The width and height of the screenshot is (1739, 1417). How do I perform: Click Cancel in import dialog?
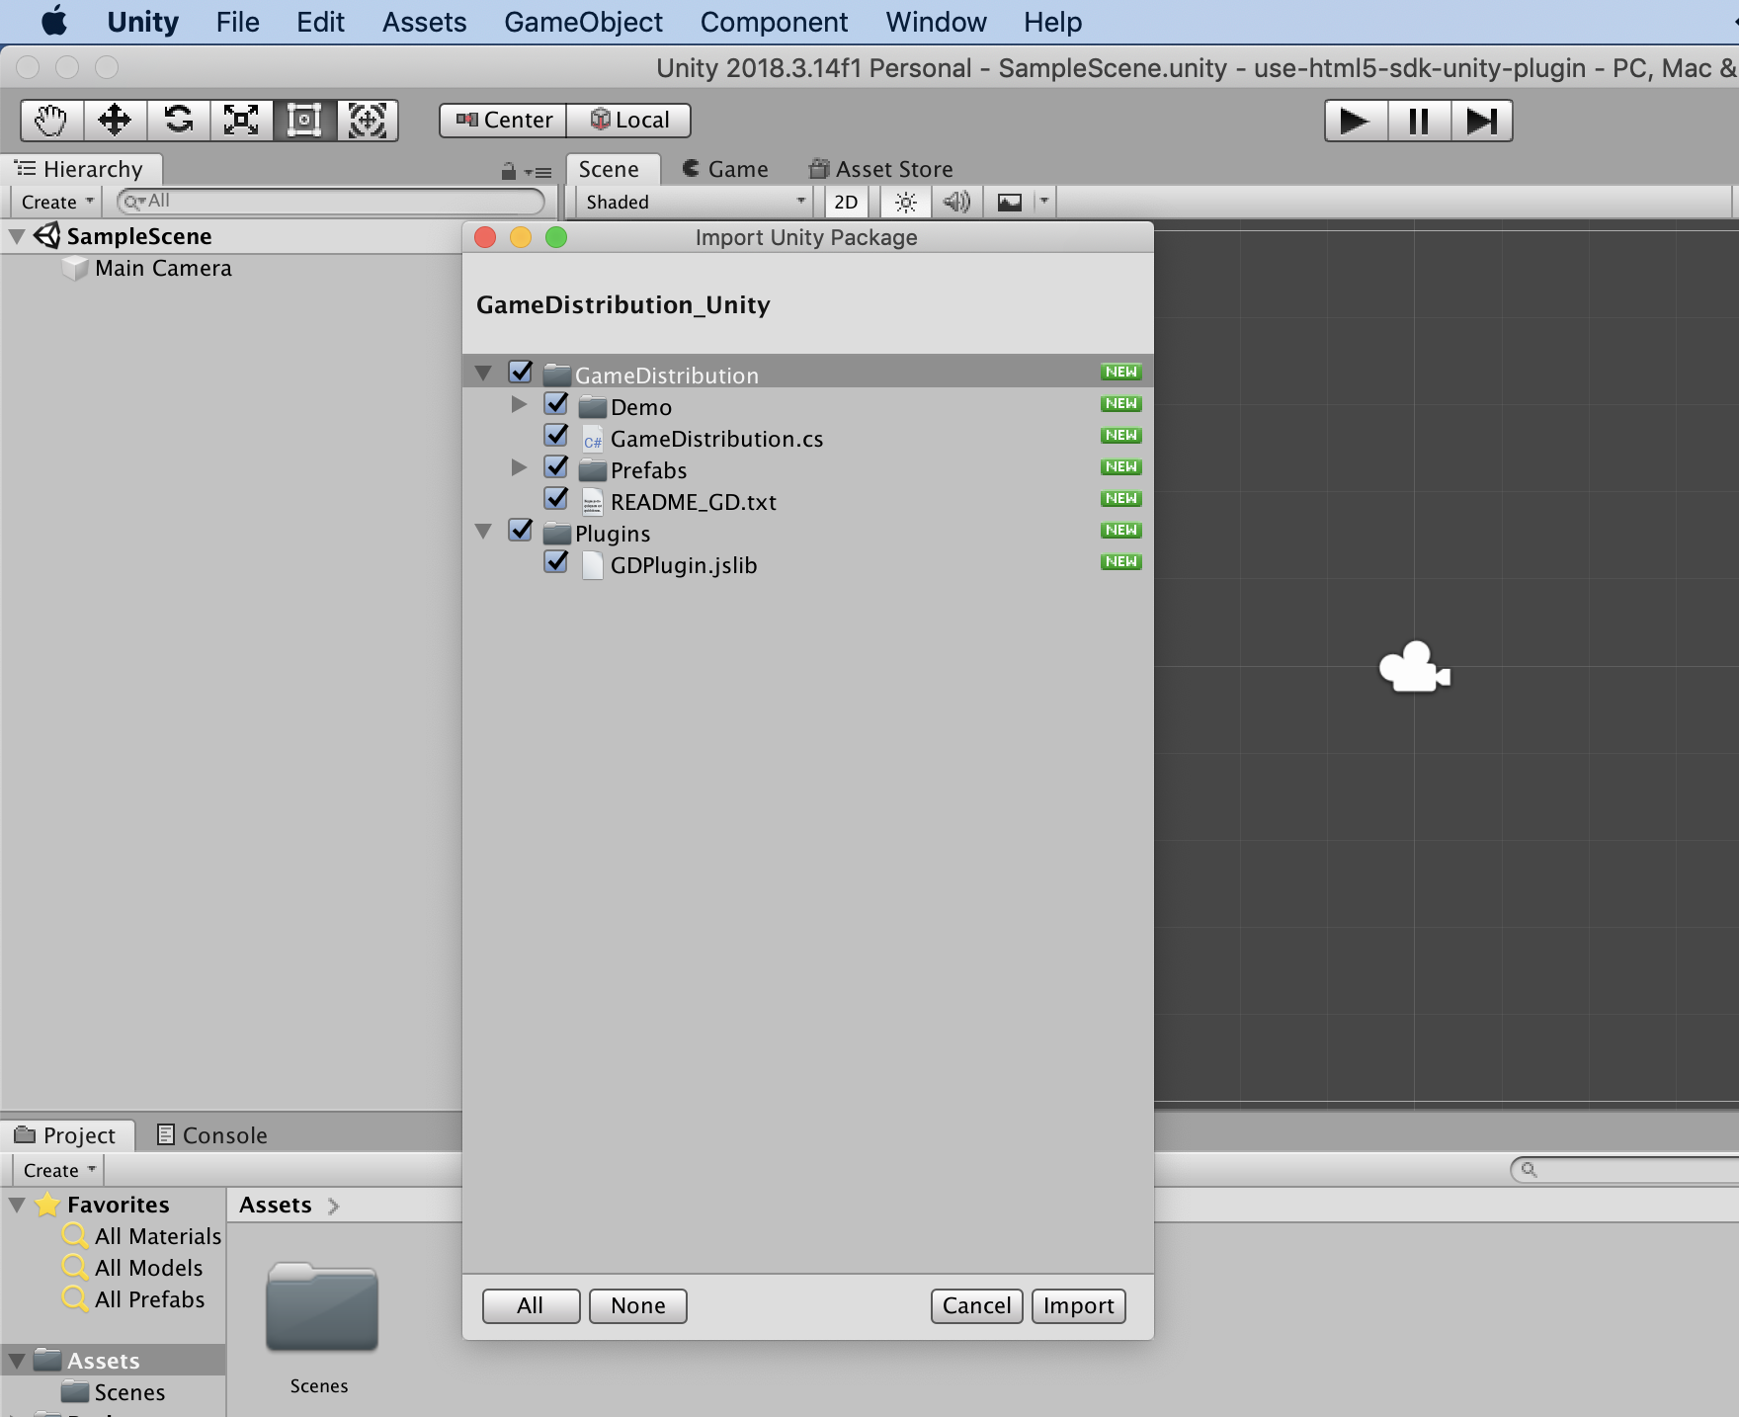click(x=976, y=1306)
